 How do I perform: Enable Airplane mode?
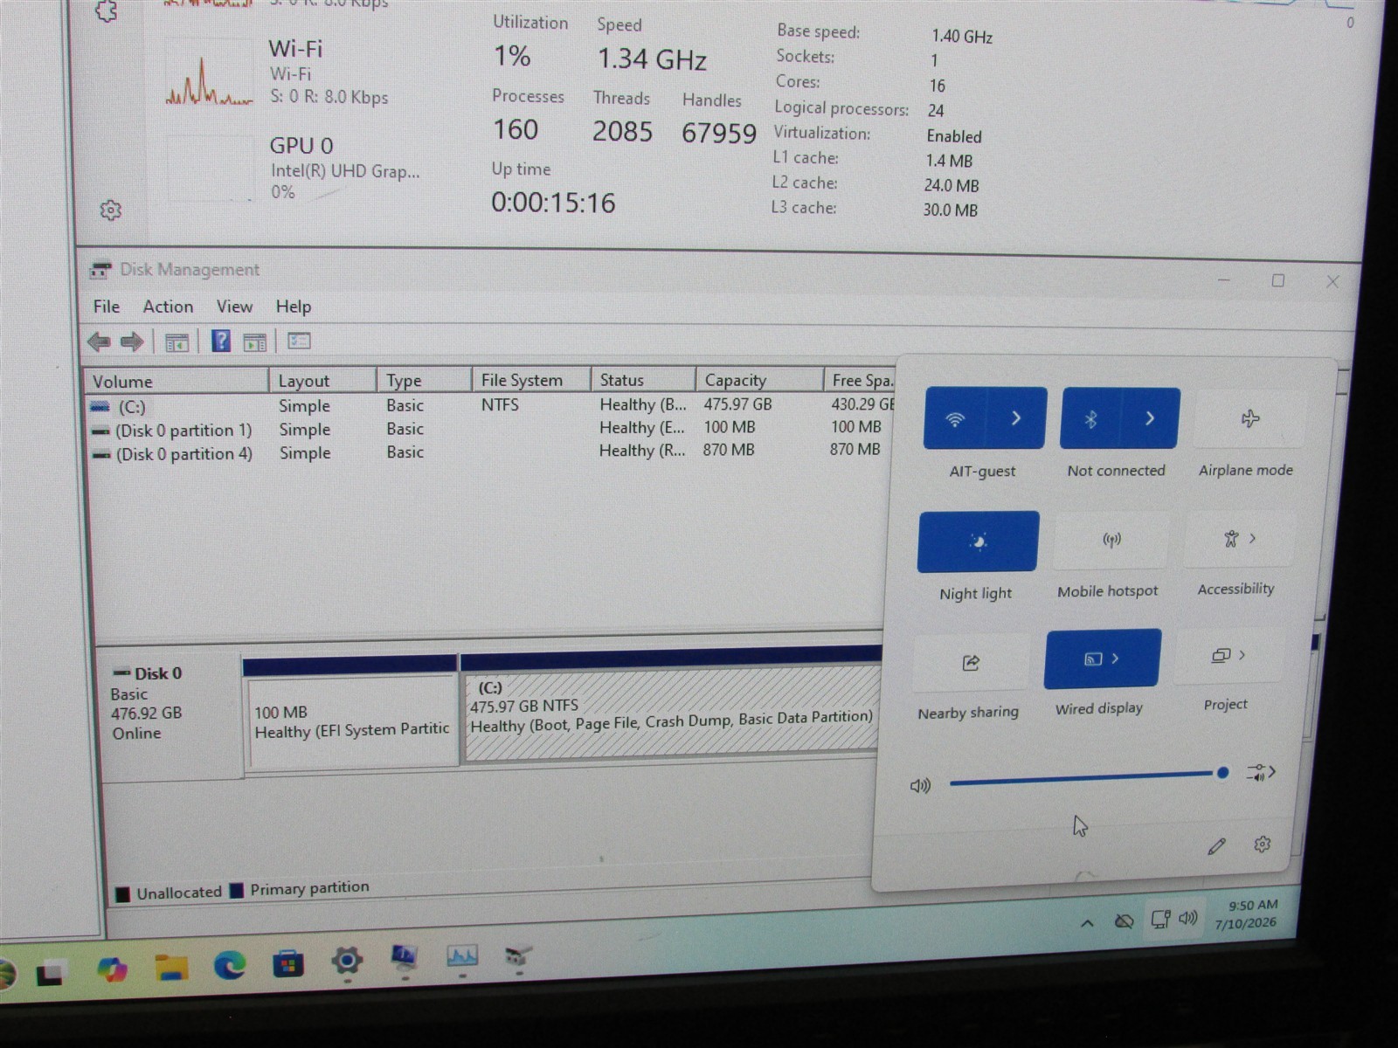coord(1249,419)
